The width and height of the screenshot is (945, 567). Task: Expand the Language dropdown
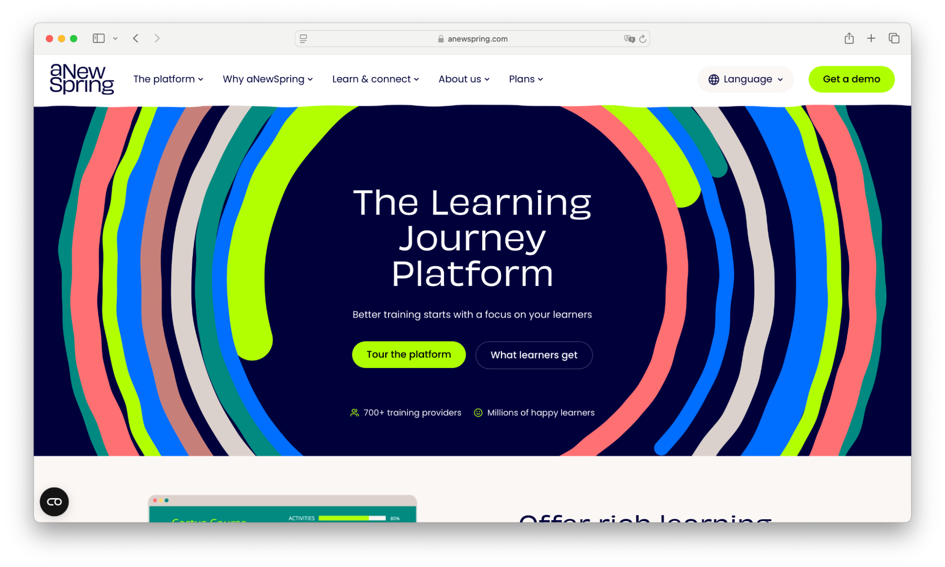point(746,79)
